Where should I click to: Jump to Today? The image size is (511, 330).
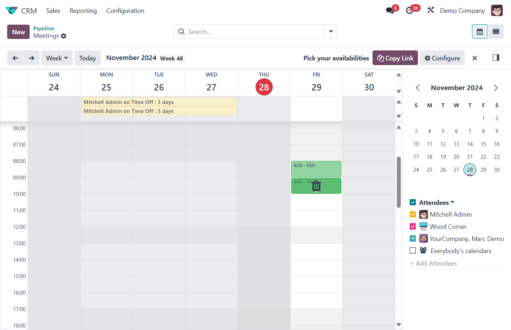tap(88, 58)
